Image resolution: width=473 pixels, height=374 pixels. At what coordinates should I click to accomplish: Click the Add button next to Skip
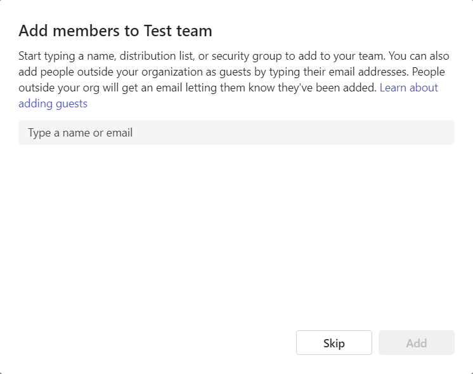pyautogui.click(x=417, y=343)
